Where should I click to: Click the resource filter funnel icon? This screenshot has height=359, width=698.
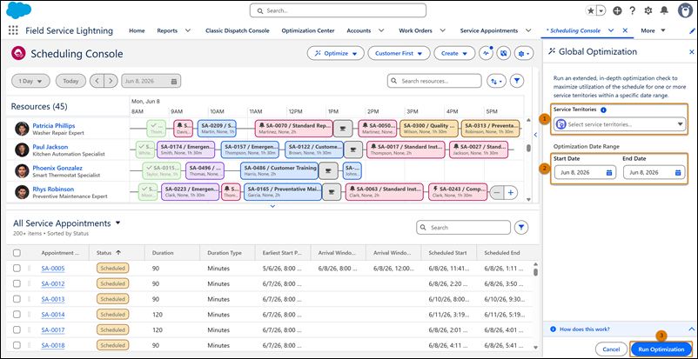[517, 81]
